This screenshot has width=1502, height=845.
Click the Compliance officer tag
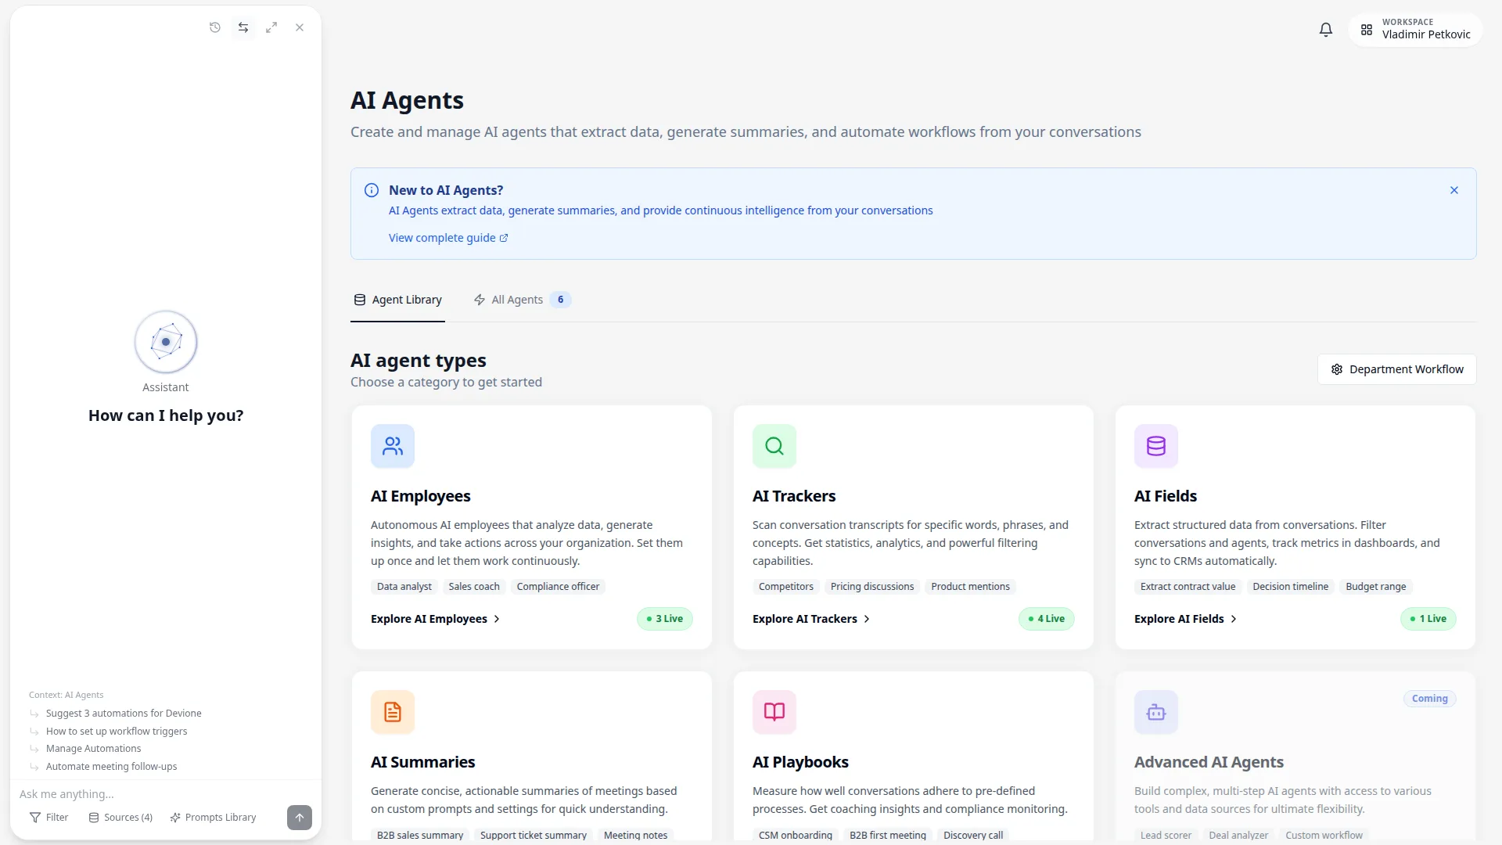pyautogui.click(x=558, y=587)
